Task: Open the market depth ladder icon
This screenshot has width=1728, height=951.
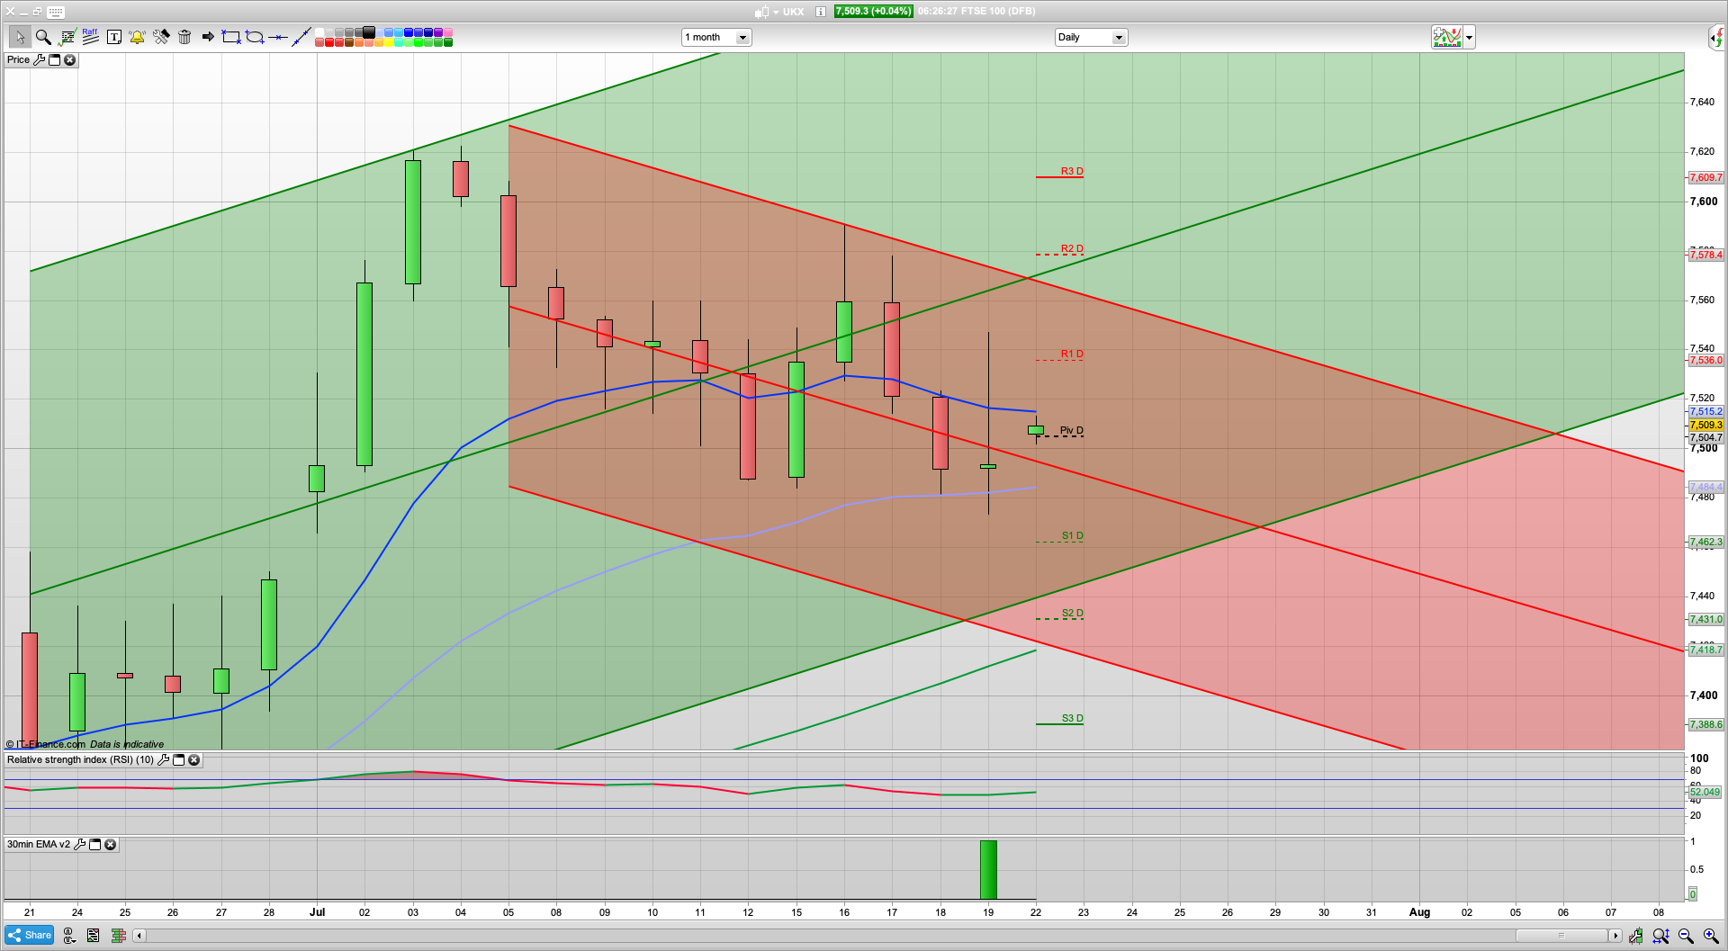Action: pyautogui.click(x=118, y=936)
